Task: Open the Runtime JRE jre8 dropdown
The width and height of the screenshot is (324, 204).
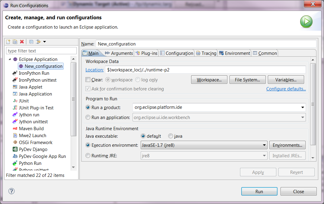Action: point(264,156)
